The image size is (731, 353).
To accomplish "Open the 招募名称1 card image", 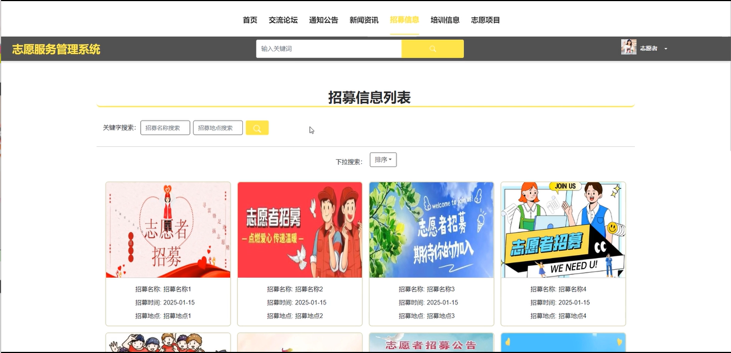I will (x=168, y=230).
